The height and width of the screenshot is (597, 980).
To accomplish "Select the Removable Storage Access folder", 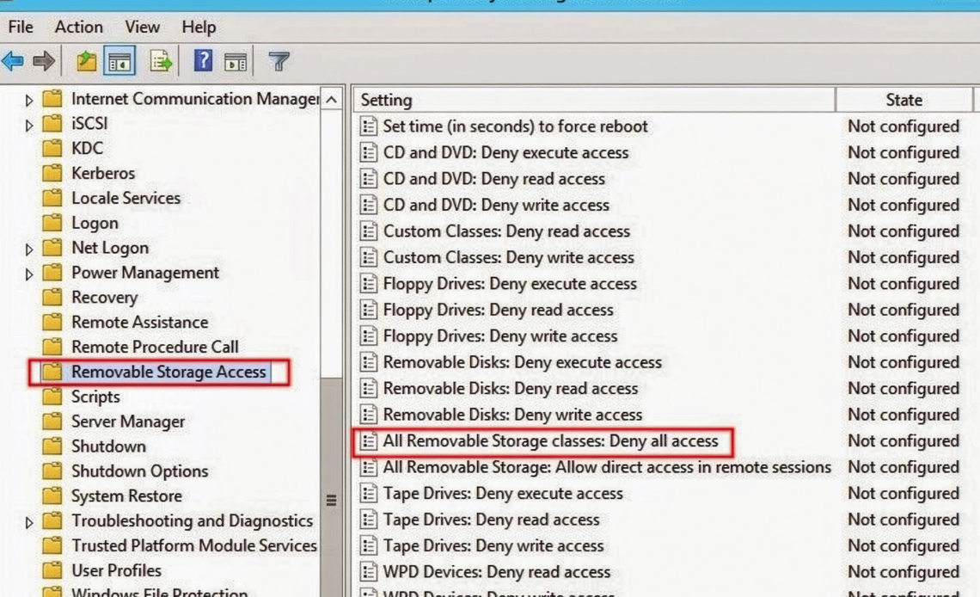I will tap(168, 372).
